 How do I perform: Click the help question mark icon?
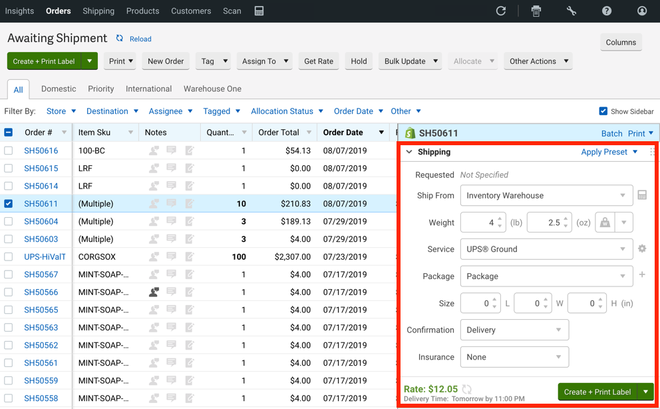coord(607,11)
